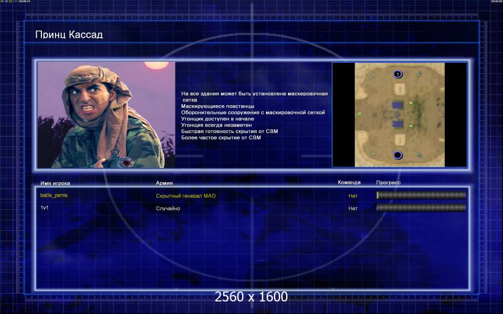This screenshot has width=503, height=314.
Task: Open team value 'Нет' for batle_penis
Action: (x=353, y=196)
